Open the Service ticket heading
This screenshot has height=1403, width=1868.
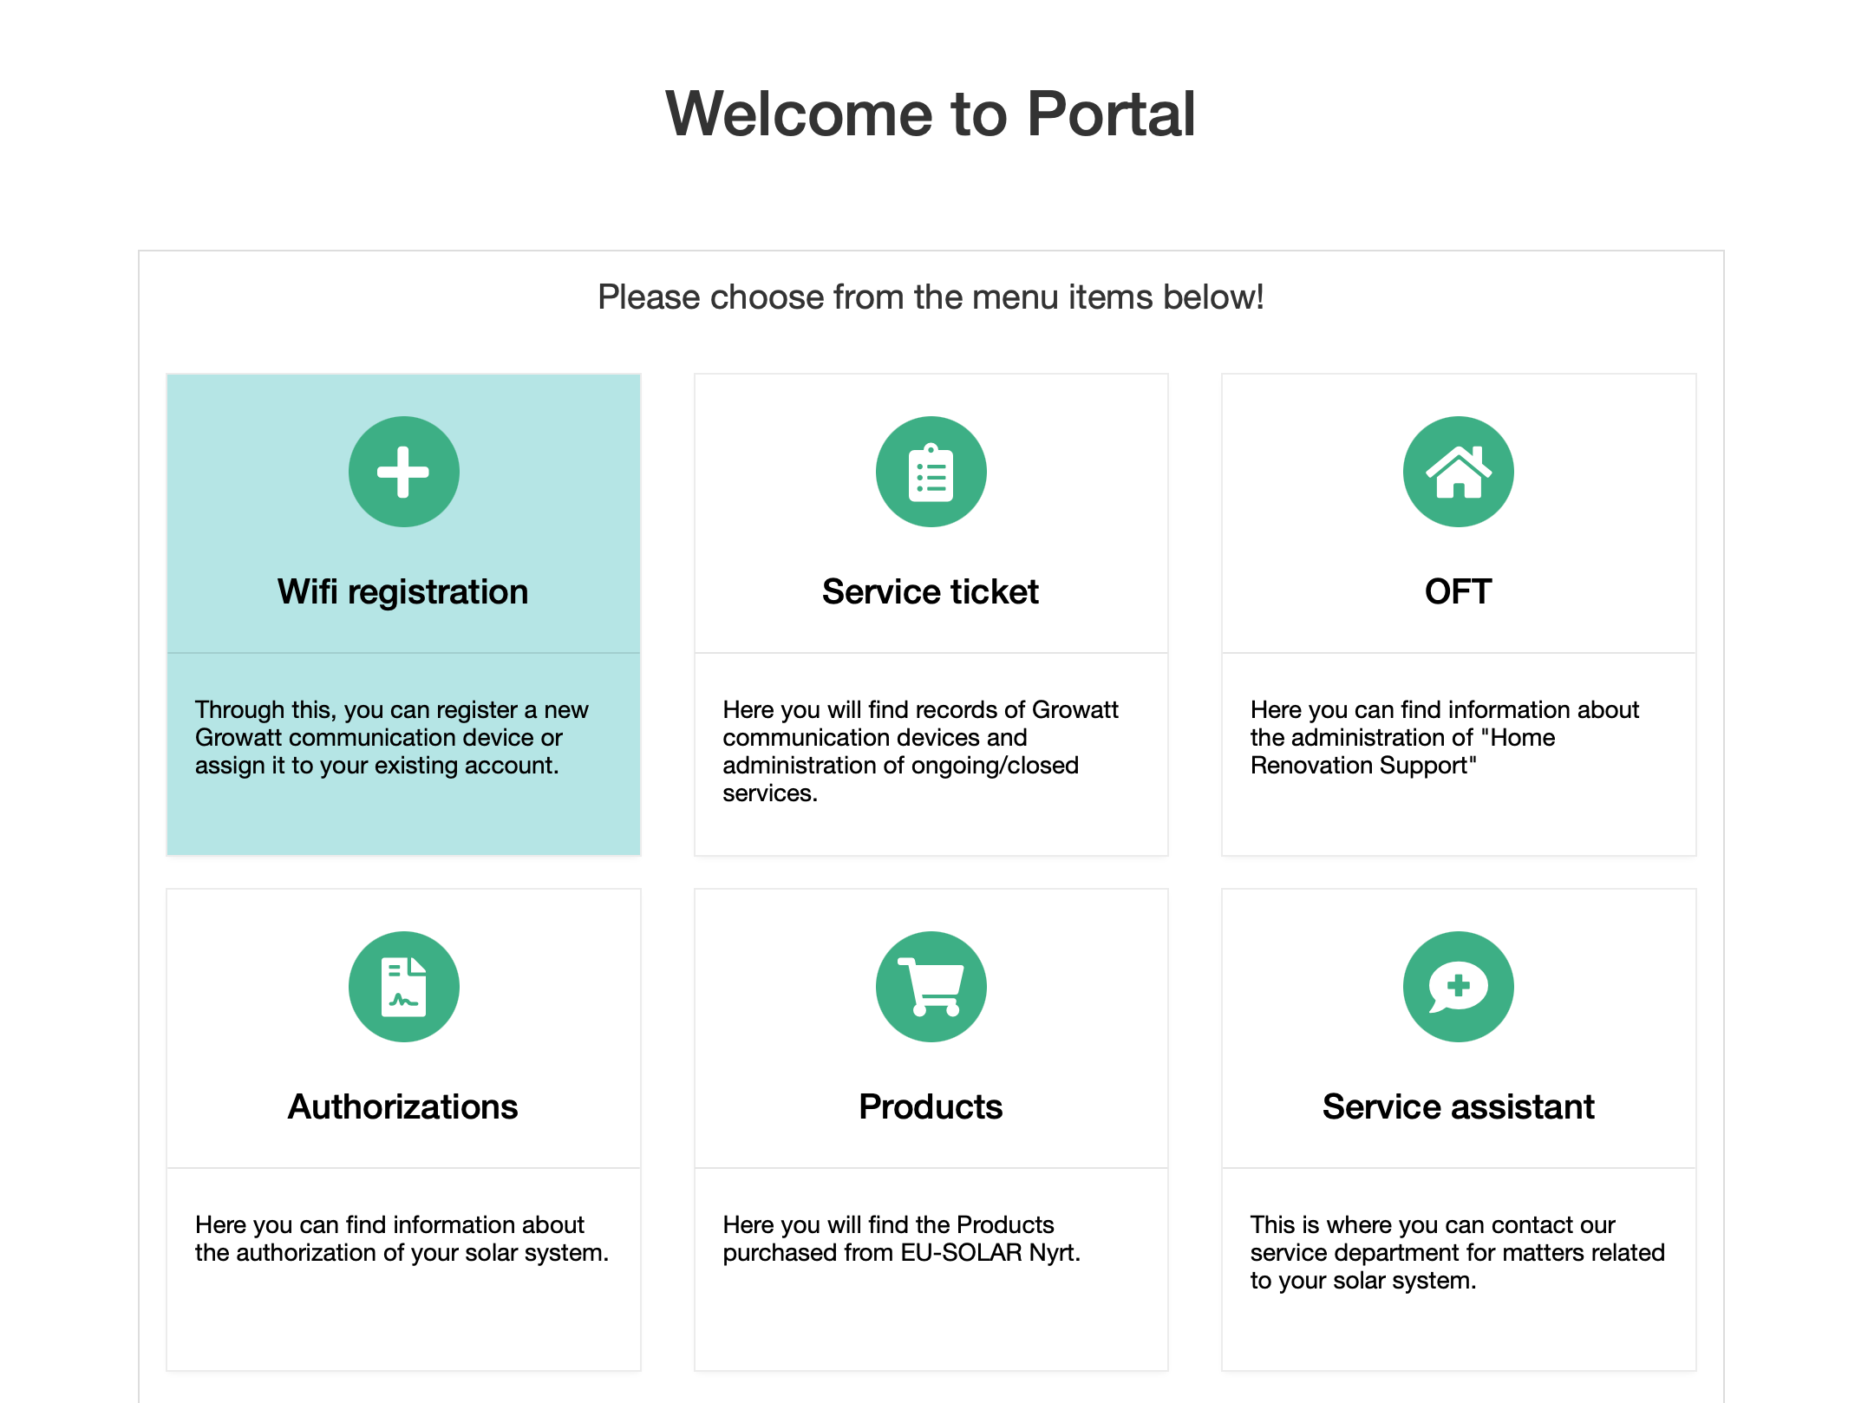point(931,591)
